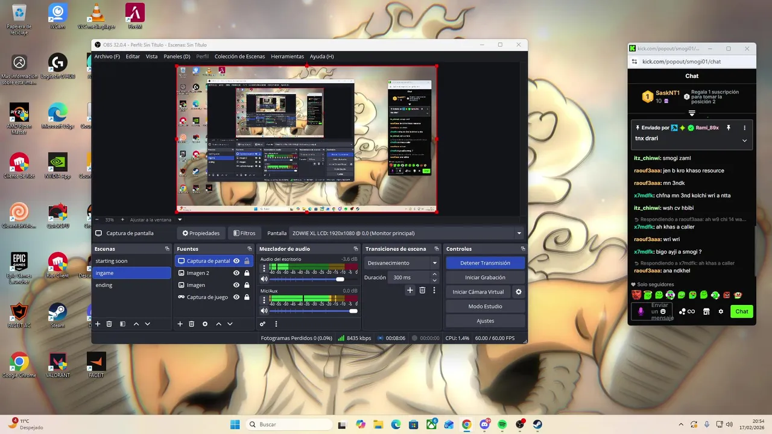The height and width of the screenshot is (434, 772).
Task: Open the Vista menu
Action: [151, 57]
